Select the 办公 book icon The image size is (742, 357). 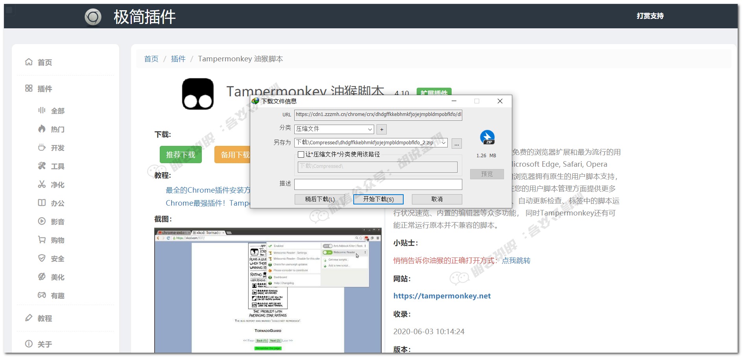pos(42,203)
